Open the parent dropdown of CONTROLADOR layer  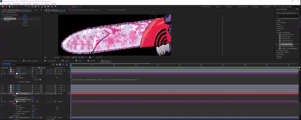coord(63,94)
